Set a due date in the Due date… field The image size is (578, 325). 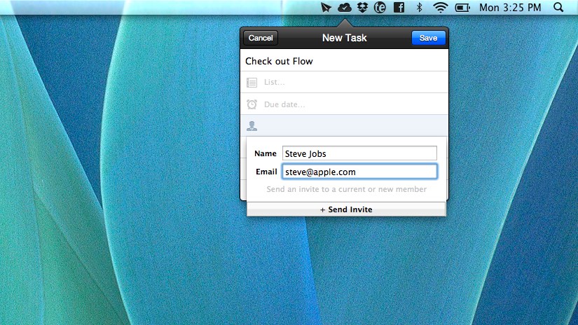[344, 104]
